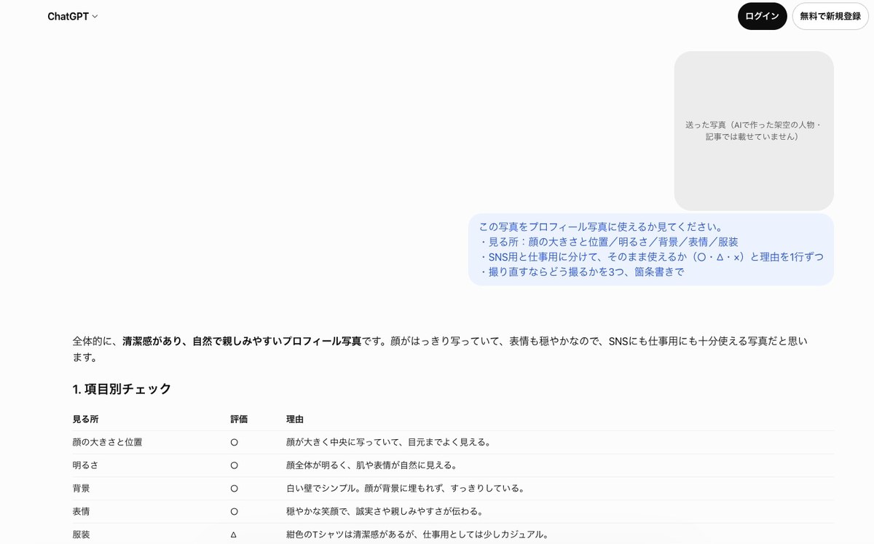This screenshot has width=874, height=544.
Task: Click the heading 1. 項目別チェック
Action: pyautogui.click(x=122, y=389)
